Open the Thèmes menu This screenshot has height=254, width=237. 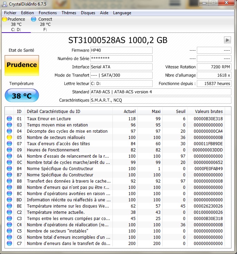point(69,13)
